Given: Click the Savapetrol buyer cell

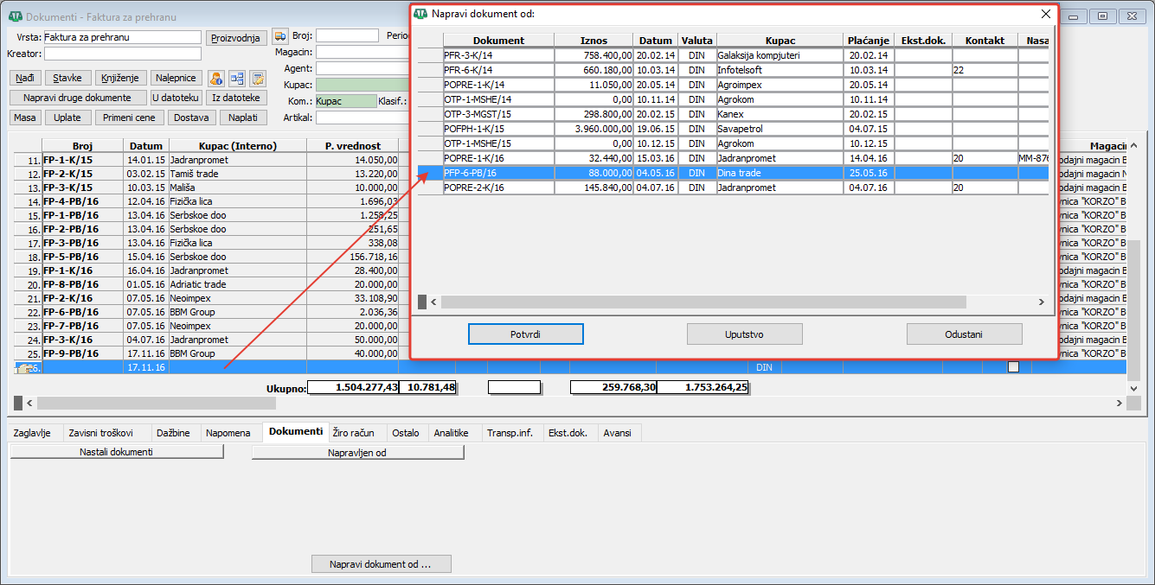Looking at the screenshot, I should click(780, 129).
